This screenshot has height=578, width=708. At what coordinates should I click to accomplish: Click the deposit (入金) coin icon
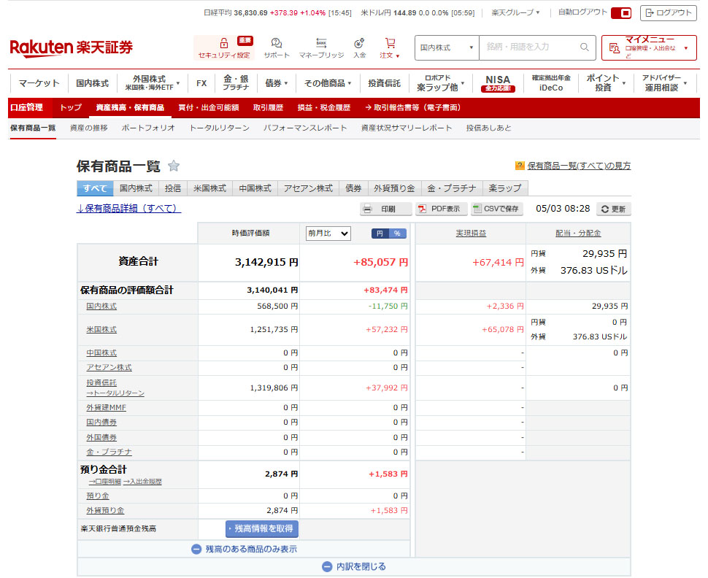[x=359, y=44]
